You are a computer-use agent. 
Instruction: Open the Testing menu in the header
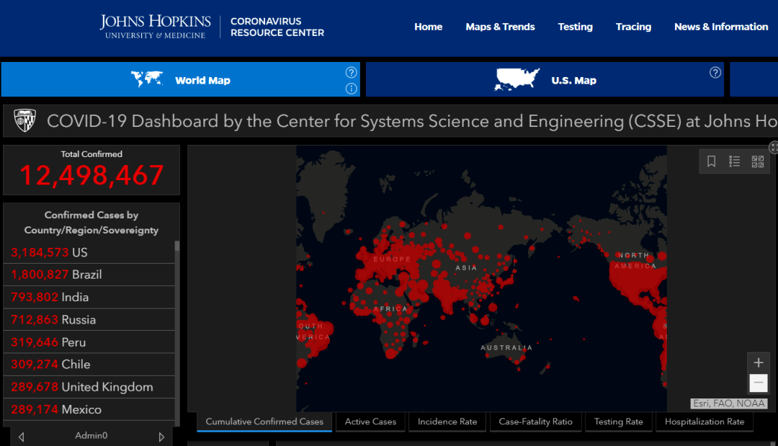pyautogui.click(x=575, y=27)
